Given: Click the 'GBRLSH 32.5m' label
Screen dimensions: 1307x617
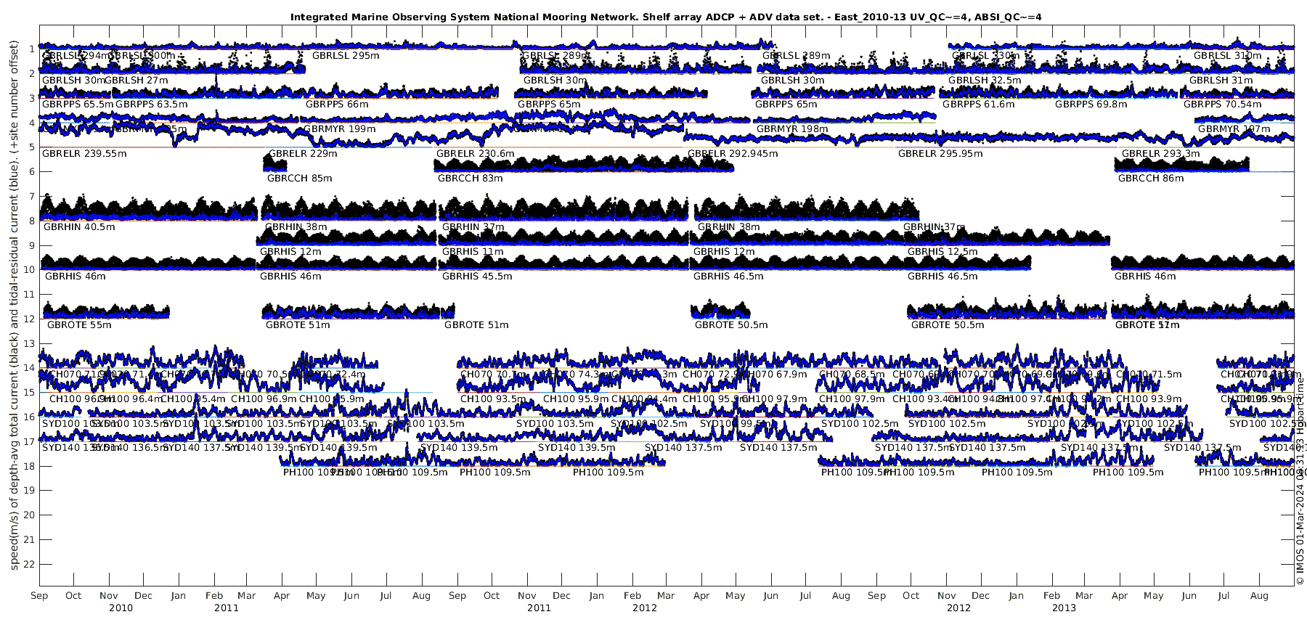Looking at the screenshot, I should pos(984,80).
